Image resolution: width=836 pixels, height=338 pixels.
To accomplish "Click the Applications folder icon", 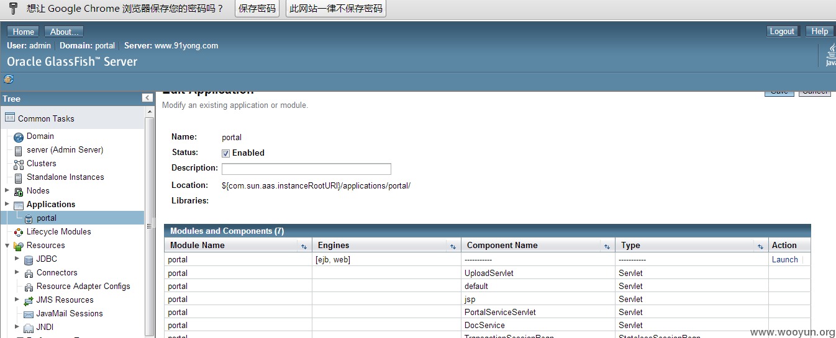I will point(19,205).
